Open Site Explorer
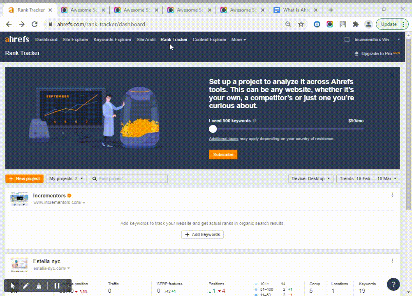 coord(75,39)
